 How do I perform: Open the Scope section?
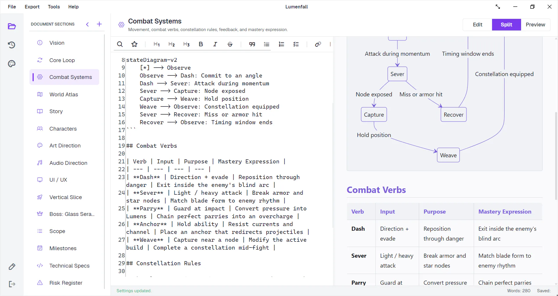coord(64,231)
